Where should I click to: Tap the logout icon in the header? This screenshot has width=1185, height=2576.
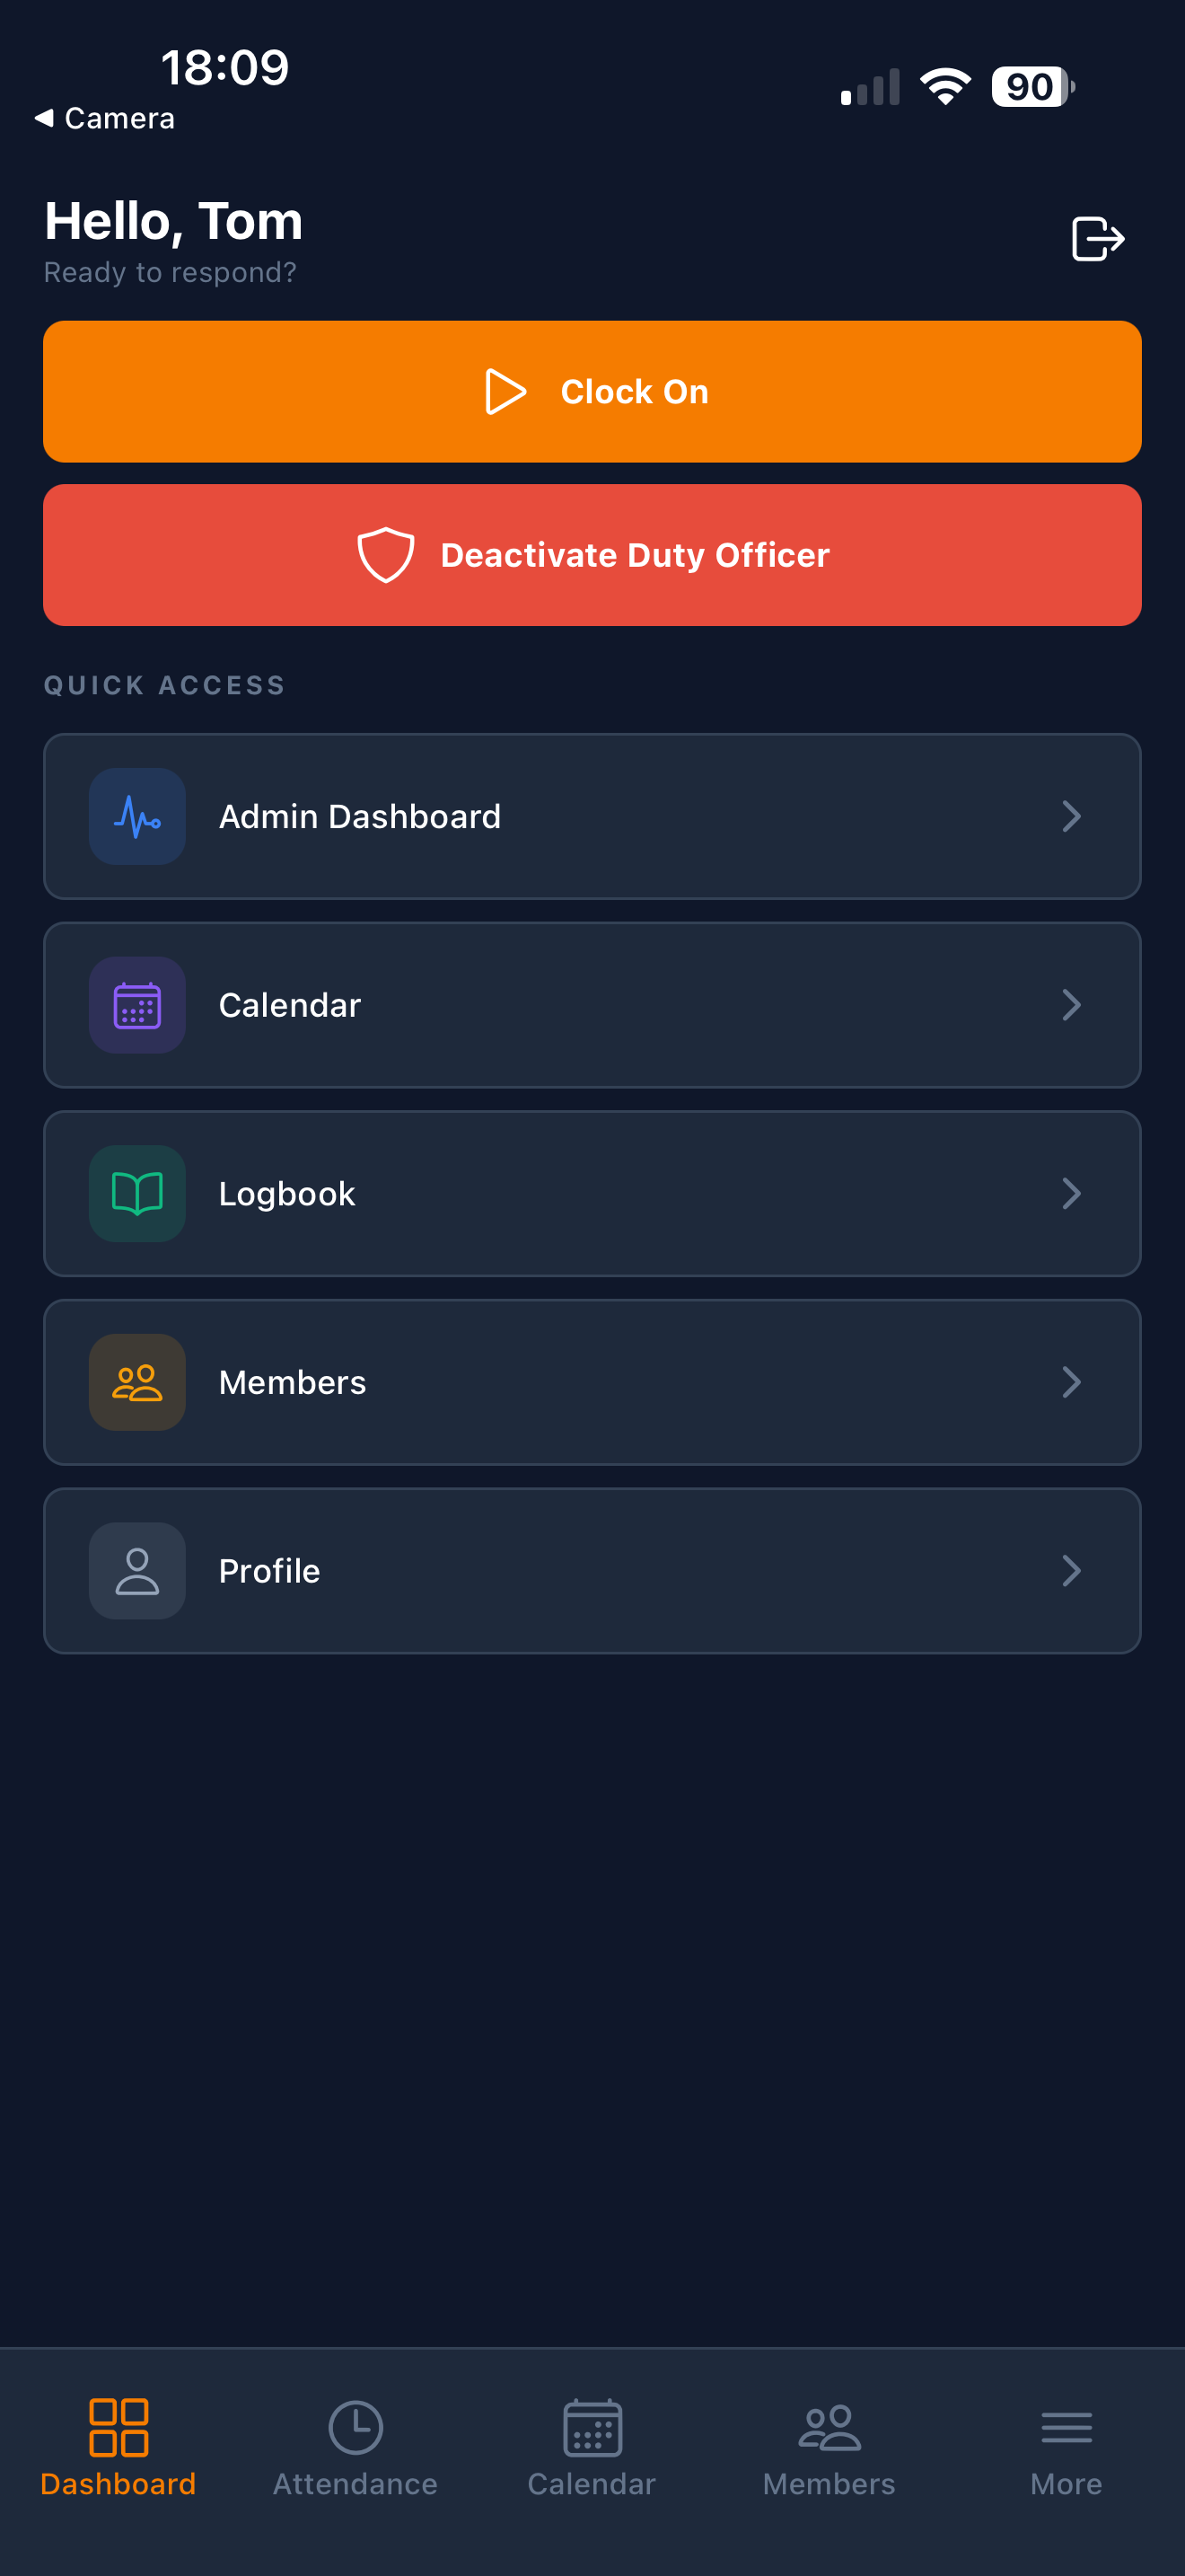coord(1098,239)
